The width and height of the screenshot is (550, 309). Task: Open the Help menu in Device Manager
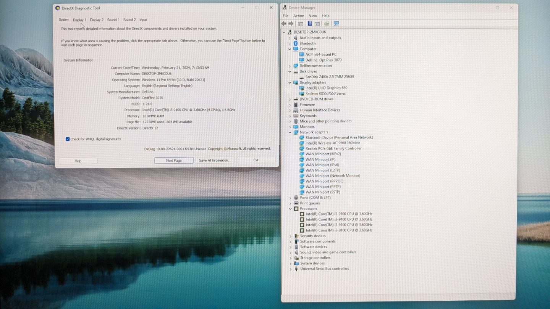(325, 16)
